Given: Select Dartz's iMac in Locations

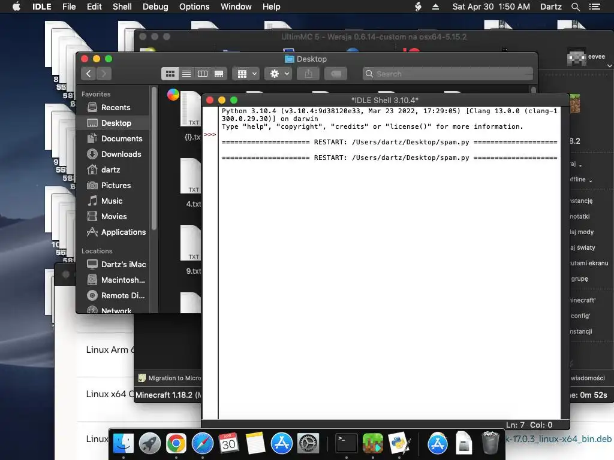Looking at the screenshot, I should 113,264.
